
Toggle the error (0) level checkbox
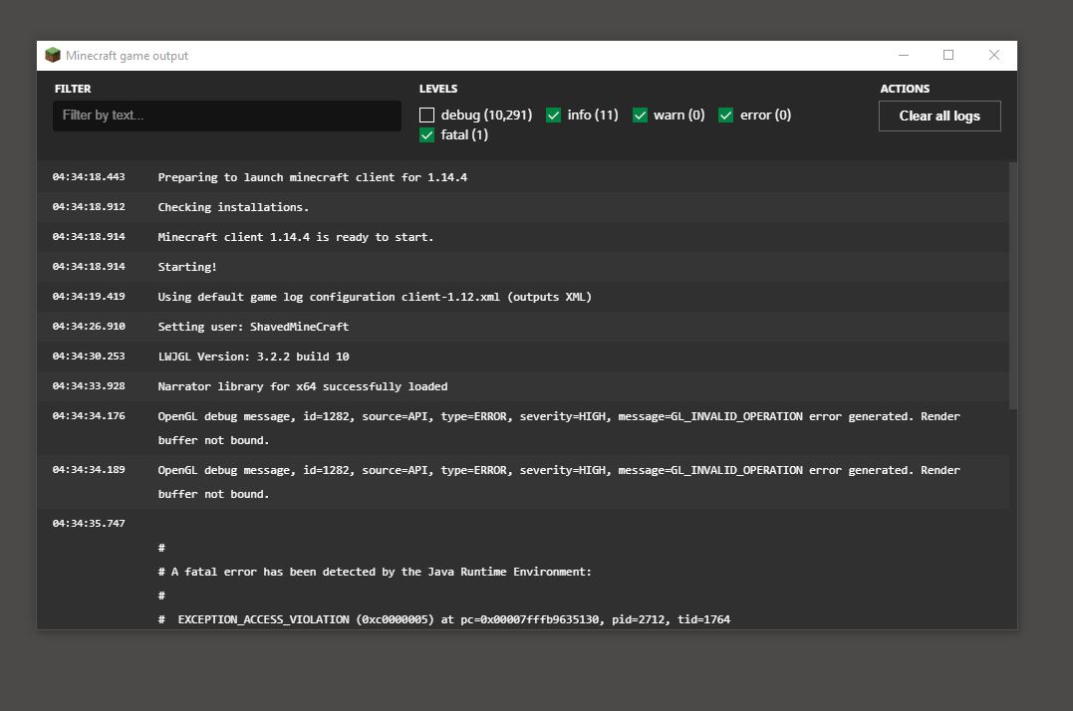[726, 116]
